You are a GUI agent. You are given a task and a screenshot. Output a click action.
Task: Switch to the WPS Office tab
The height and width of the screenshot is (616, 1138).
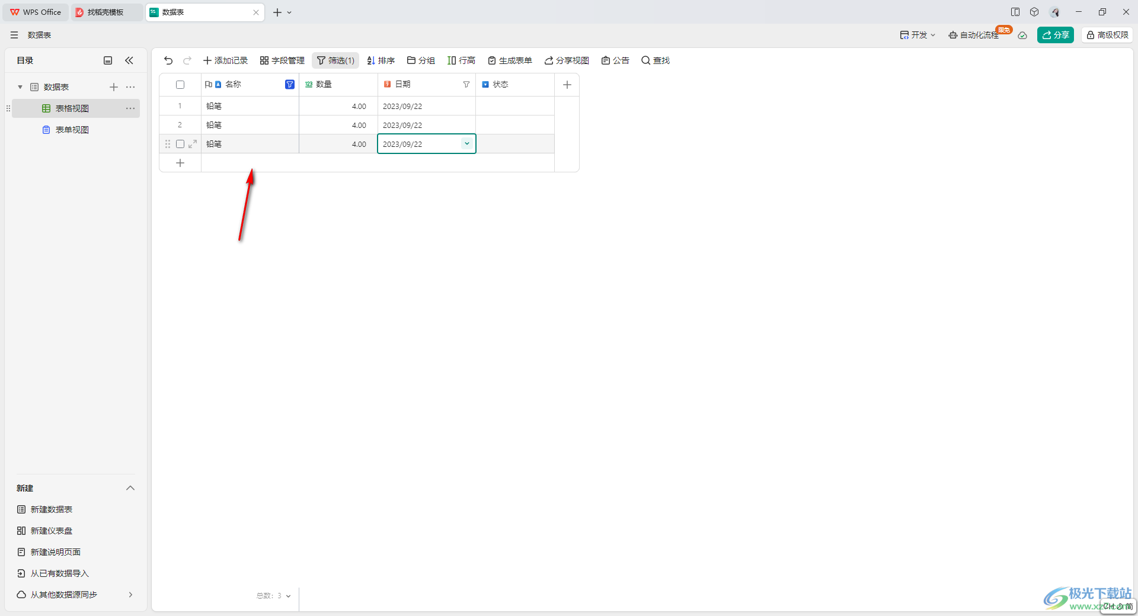[36, 12]
